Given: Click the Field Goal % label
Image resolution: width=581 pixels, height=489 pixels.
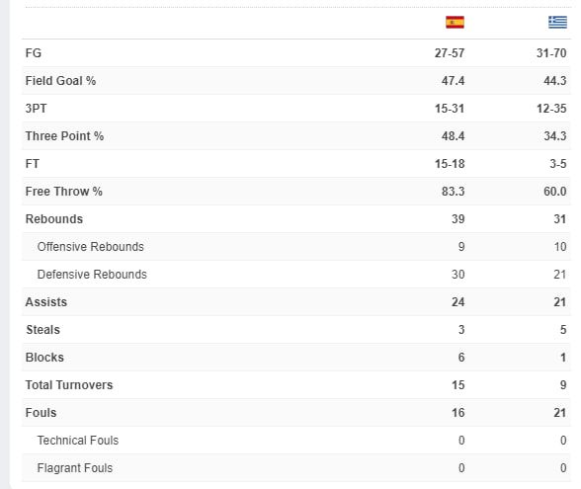Looking at the screenshot, I should tap(60, 81).
